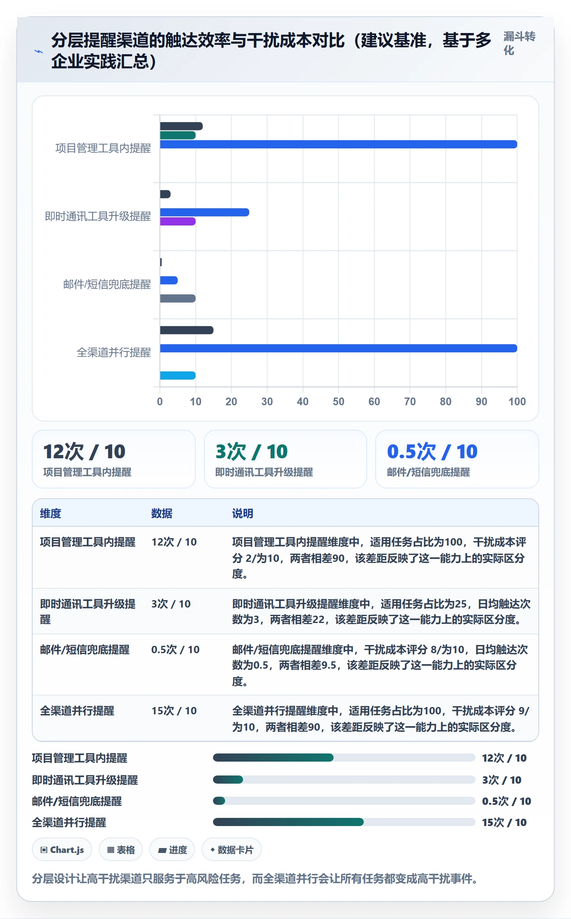Click 项目管理工具内提醒 in the table's first column
Image resolution: width=571 pixels, height=919 pixels.
(88, 542)
